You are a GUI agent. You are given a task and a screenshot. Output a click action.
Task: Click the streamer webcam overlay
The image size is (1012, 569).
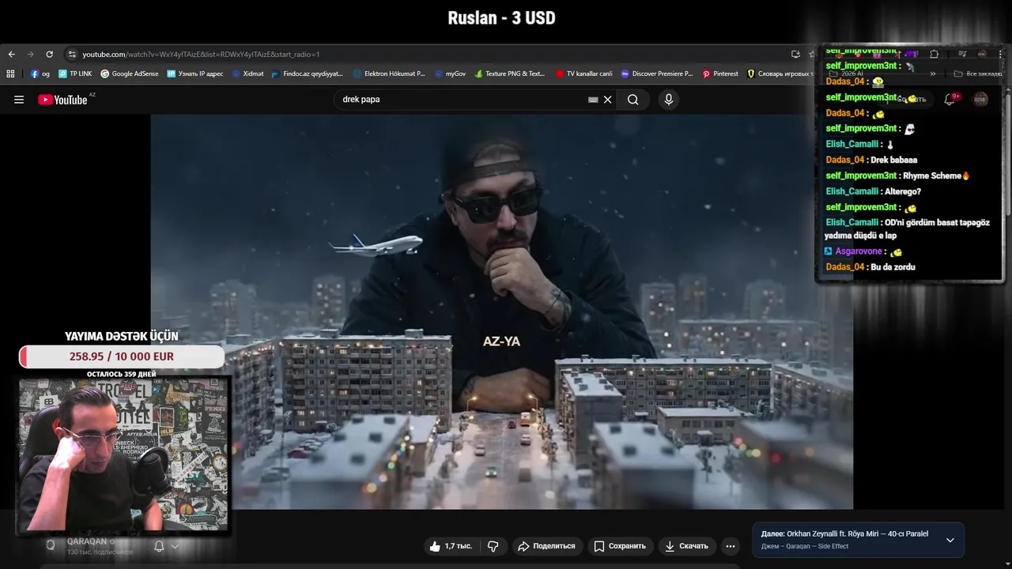(123, 455)
